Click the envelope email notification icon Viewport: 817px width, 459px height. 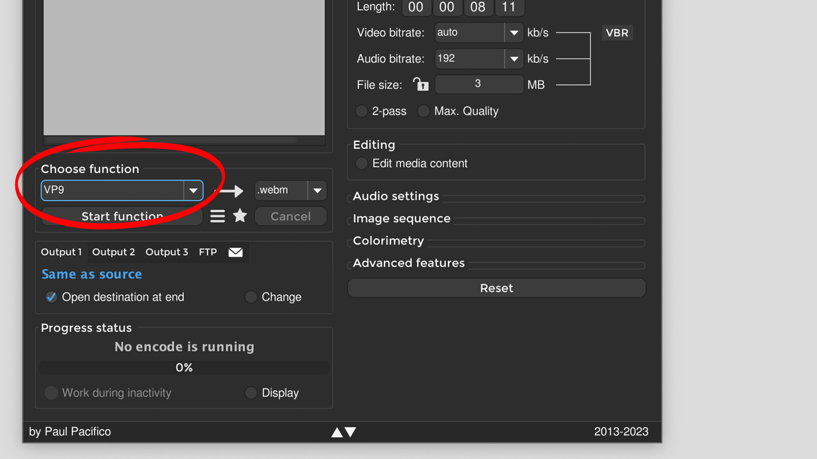[235, 252]
